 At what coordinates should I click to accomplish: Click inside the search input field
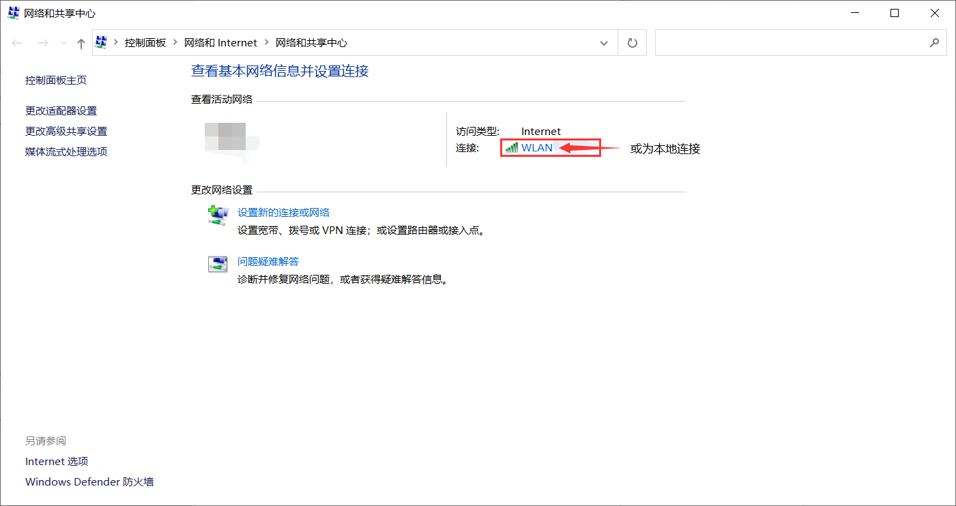pos(785,42)
